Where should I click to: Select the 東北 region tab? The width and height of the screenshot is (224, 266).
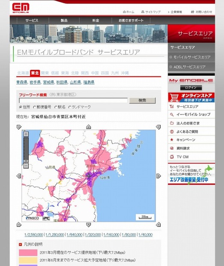(x=35, y=73)
